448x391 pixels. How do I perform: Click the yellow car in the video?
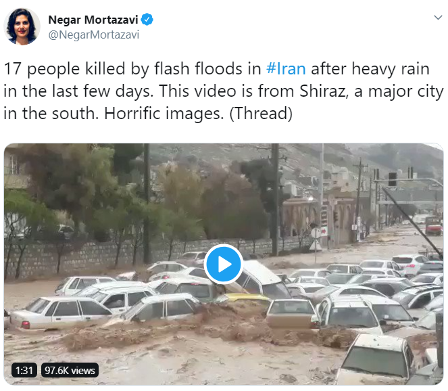(245, 298)
